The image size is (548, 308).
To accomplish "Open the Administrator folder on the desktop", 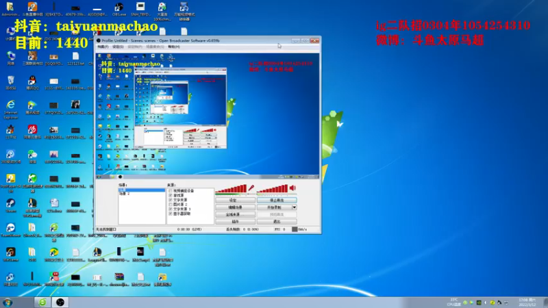I will [x=10, y=10].
